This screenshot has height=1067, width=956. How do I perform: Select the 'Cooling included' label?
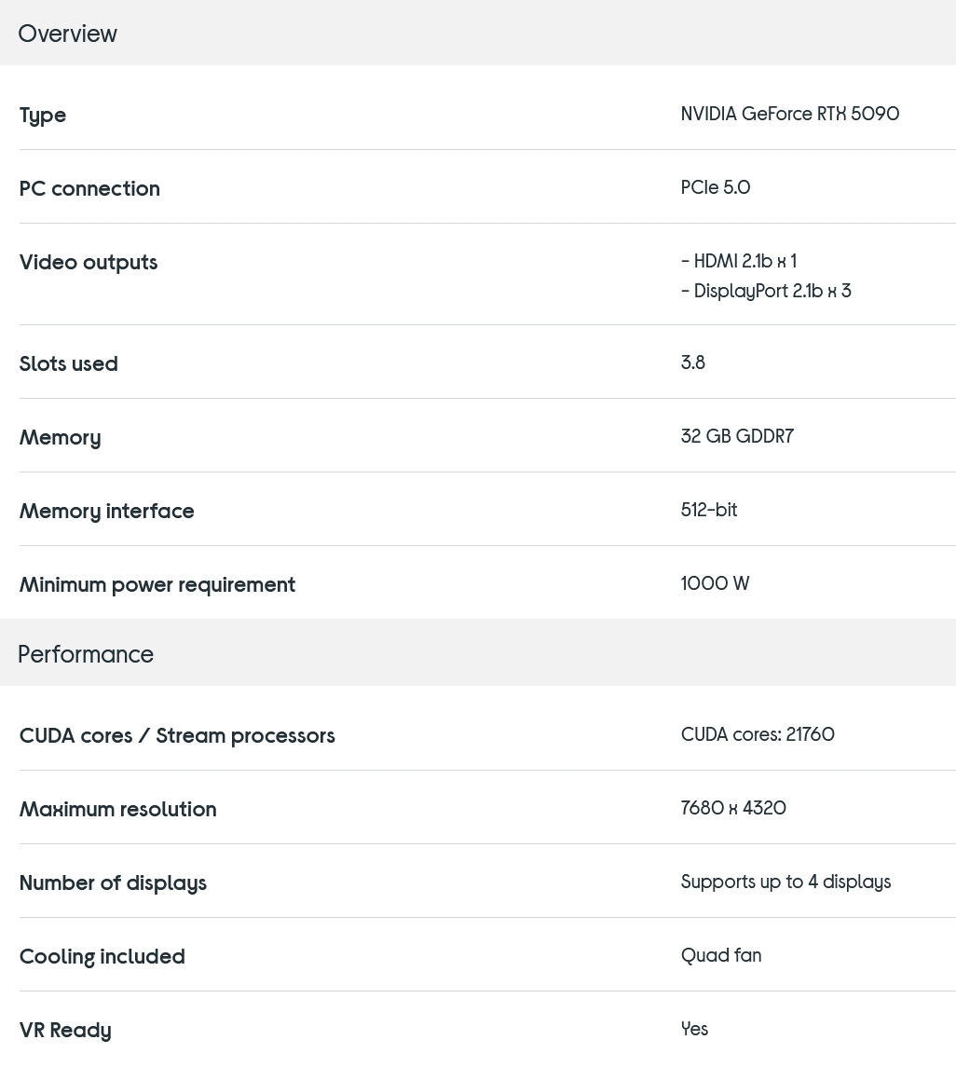pos(102,956)
